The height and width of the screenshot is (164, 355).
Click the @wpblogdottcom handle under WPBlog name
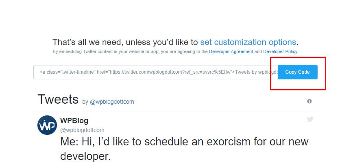[x=82, y=130]
